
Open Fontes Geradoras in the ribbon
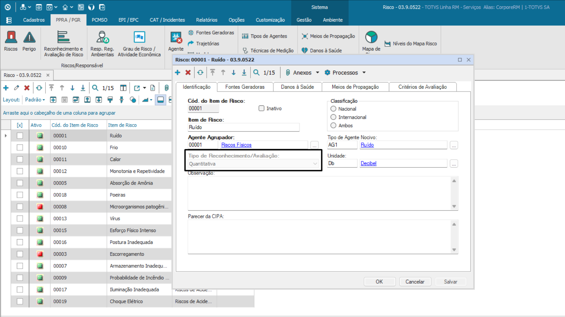coord(211,33)
